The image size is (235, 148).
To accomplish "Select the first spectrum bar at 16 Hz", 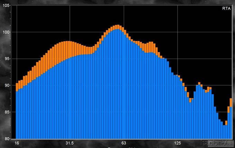I will tap(17, 111).
